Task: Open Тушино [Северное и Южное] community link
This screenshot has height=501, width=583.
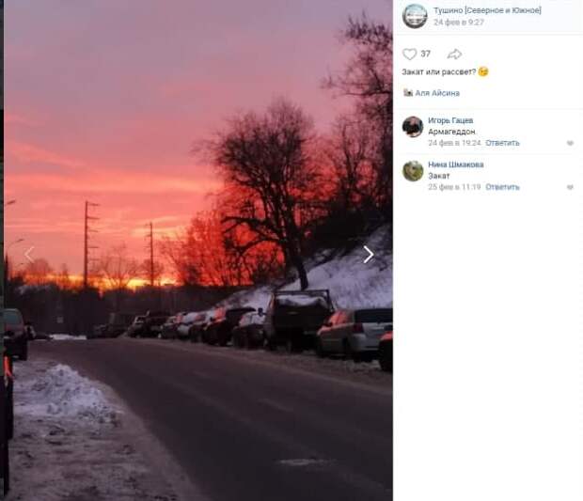Action: [x=487, y=10]
